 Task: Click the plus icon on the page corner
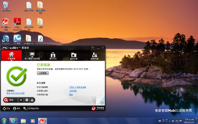click(x=102, y=103)
